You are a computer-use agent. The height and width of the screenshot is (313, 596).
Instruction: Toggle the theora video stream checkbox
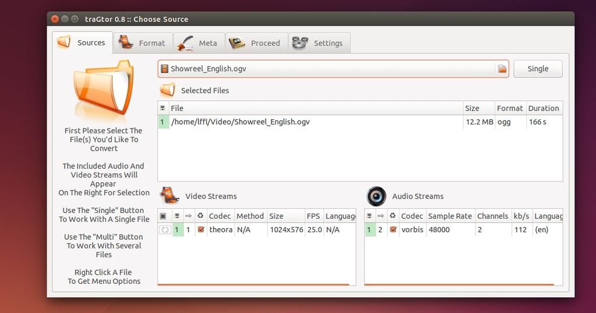[201, 230]
